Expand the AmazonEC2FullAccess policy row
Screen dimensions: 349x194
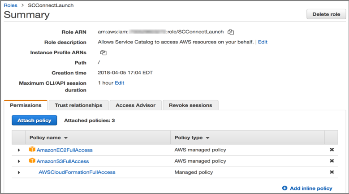pos(19,150)
